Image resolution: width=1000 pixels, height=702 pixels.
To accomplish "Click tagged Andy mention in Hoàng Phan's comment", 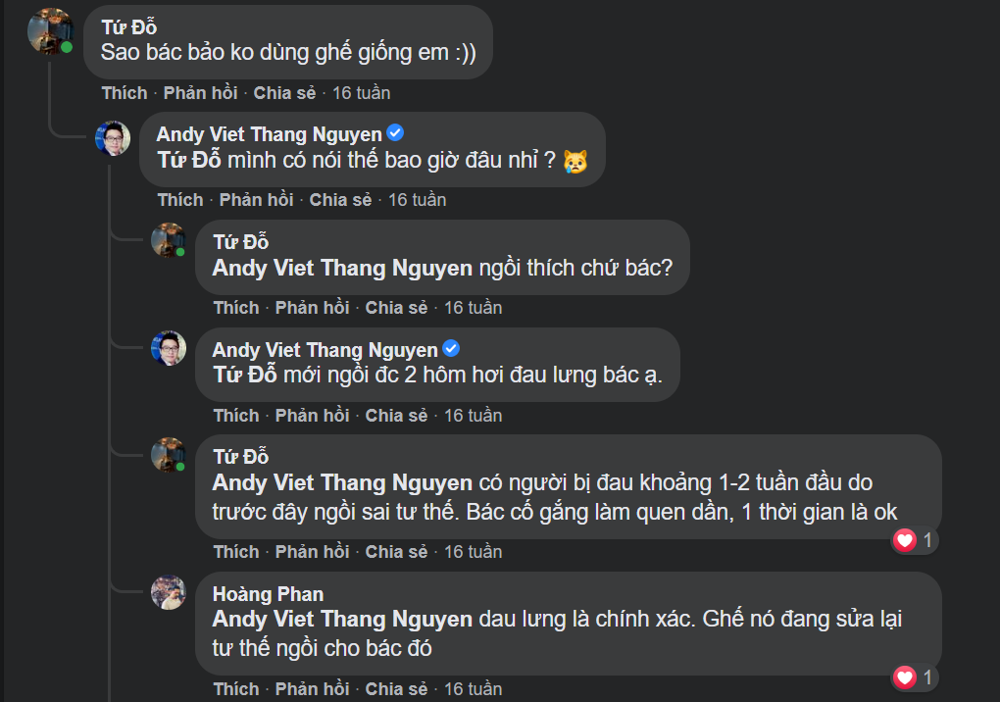I will click(x=342, y=620).
